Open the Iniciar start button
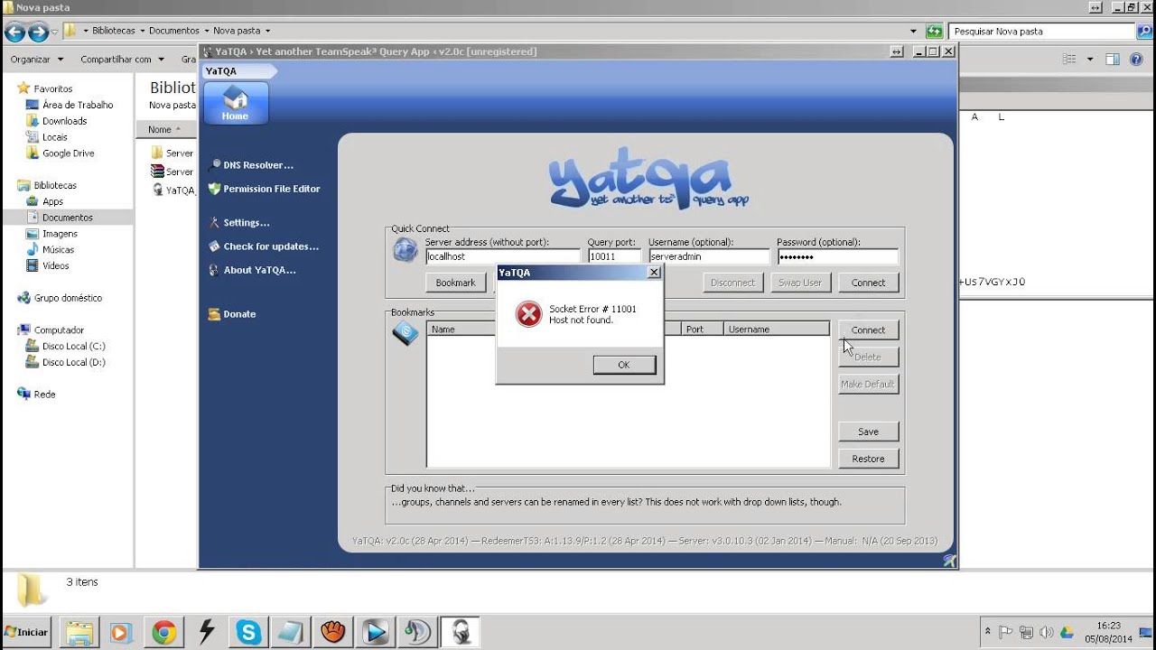 pos(26,632)
